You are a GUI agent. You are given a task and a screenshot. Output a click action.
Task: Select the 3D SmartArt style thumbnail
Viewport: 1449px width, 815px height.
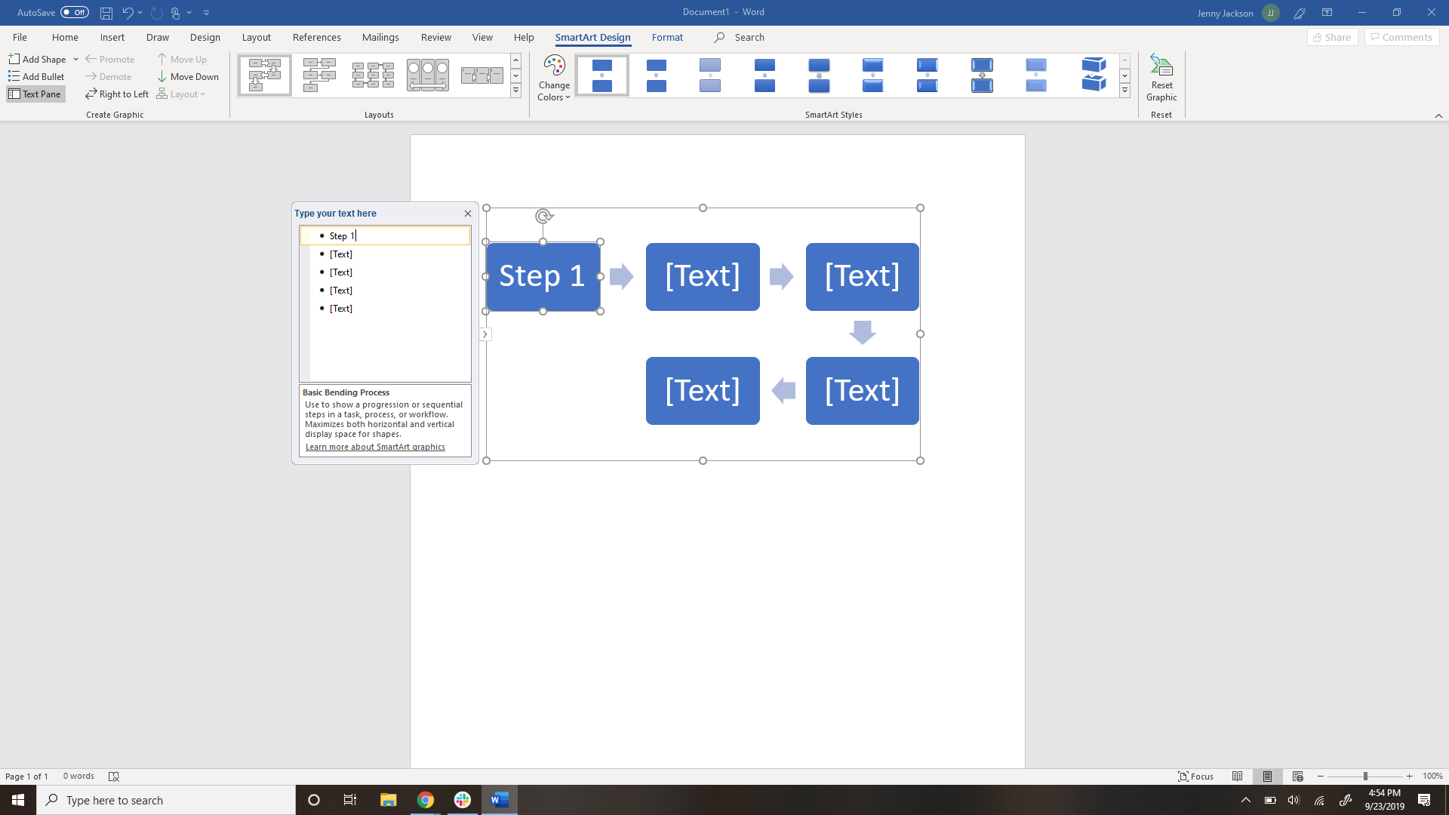[x=1093, y=75]
